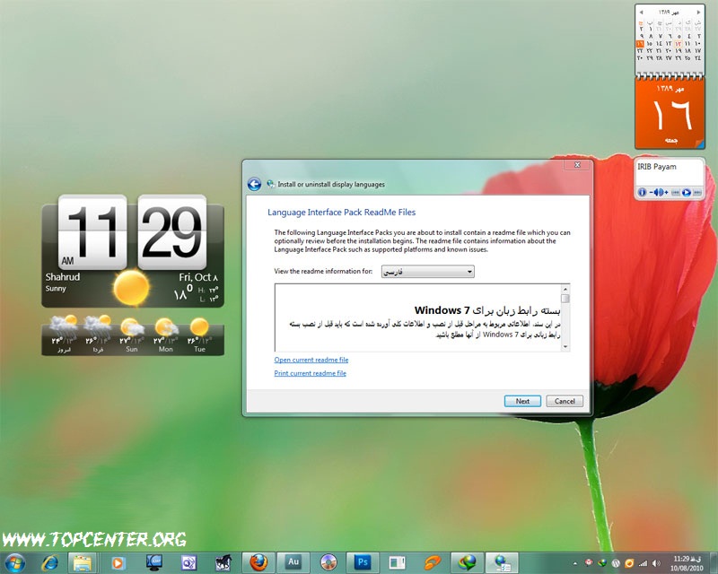
Task: Click the IRIB Payam station name
Action: 657,167
